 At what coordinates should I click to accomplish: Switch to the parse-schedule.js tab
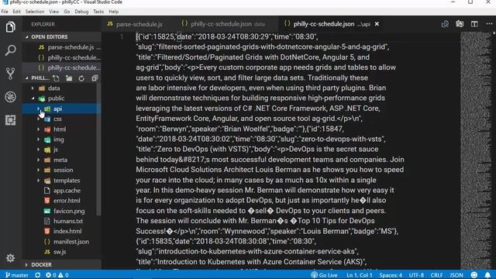(x=135, y=24)
